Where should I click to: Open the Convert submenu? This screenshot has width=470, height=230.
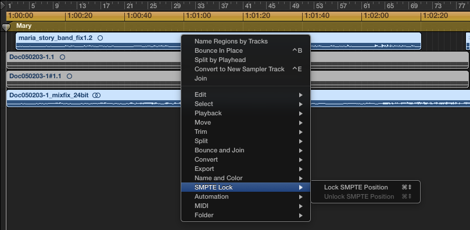tap(246, 159)
